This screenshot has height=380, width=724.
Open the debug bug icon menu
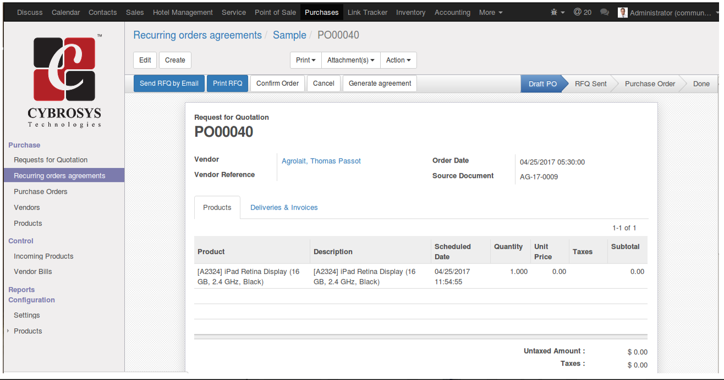(x=557, y=12)
